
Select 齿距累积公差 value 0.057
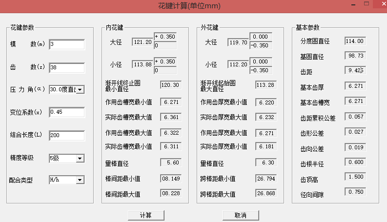coord(355,117)
